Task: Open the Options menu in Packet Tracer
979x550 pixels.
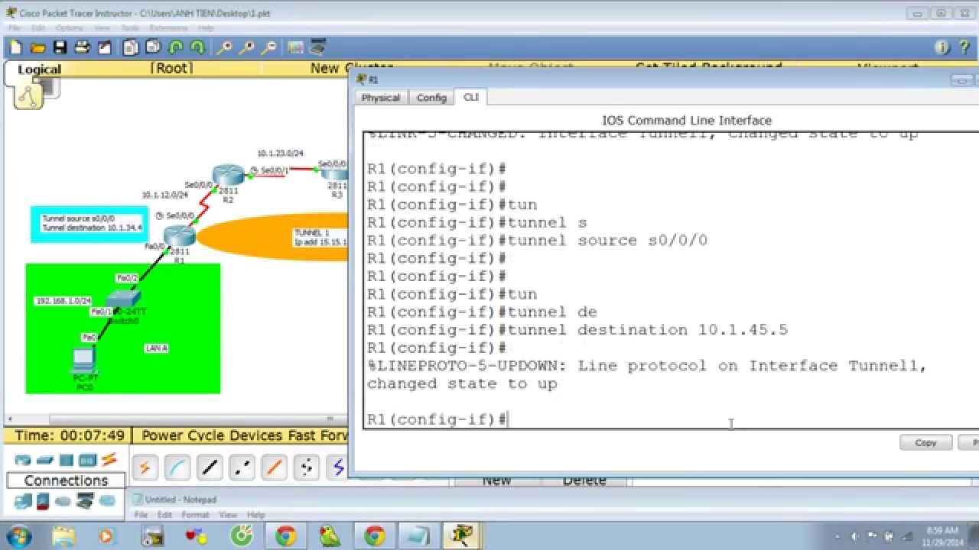Action: (x=70, y=27)
